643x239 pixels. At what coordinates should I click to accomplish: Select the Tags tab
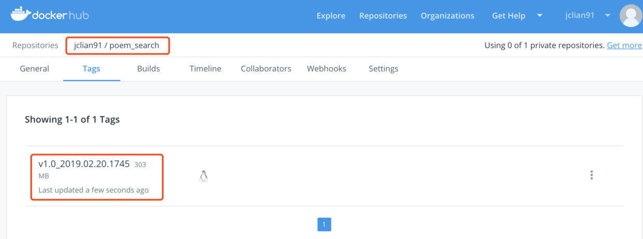click(x=91, y=68)
